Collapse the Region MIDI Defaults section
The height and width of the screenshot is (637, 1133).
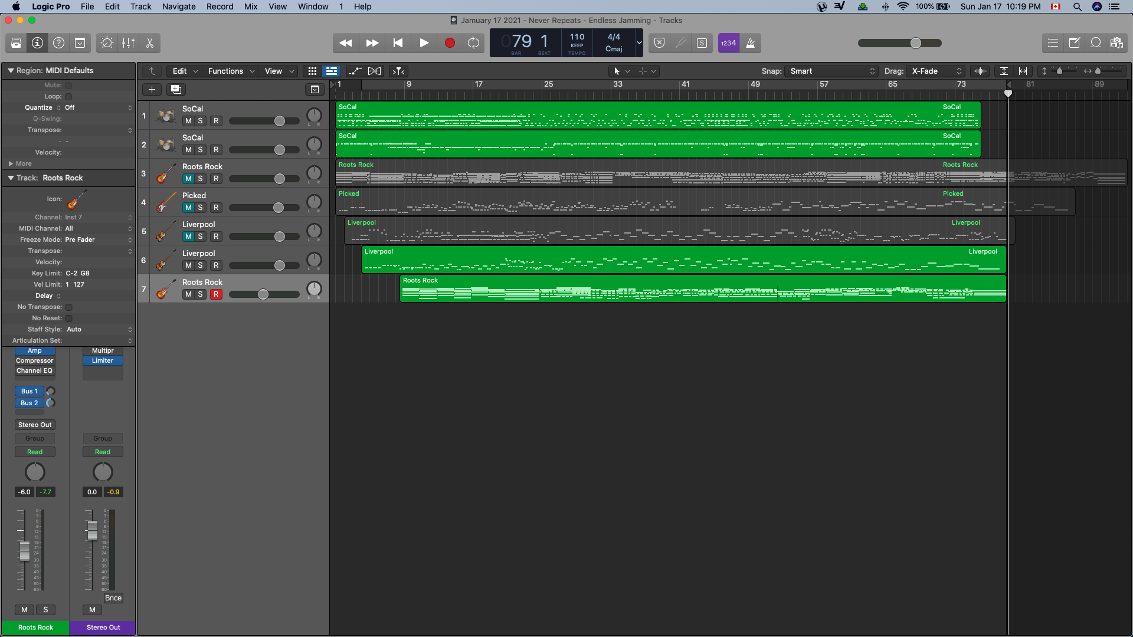tap(10, 70)
